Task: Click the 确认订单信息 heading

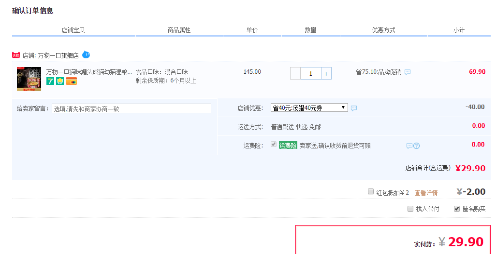Action: pyautogui.click(x=32, y=11)
